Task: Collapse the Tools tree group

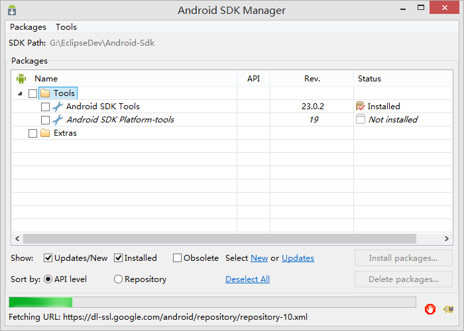Action: tap(20, 93)
